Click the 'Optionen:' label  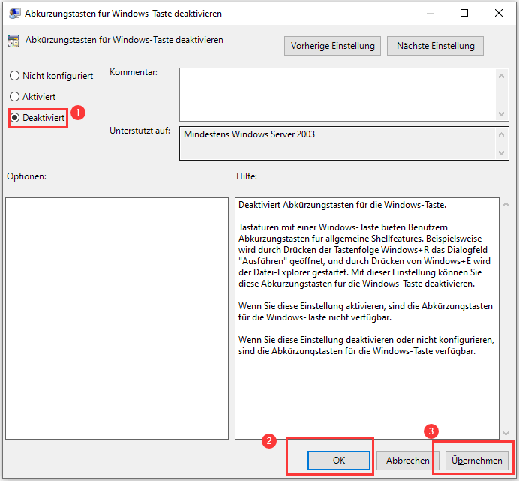coord(26,176)
